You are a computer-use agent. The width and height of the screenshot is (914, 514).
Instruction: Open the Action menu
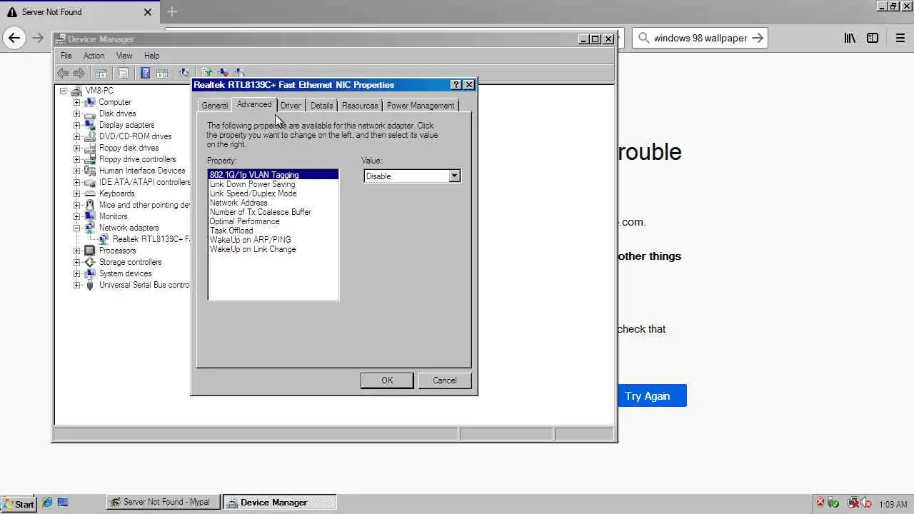tap(94, 56)
